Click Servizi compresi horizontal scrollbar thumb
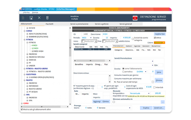 point(91,61)
